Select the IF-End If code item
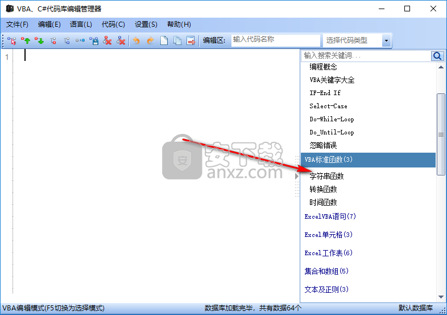The width and height of the screenshot is (447, 315). click(x=325, y=93)
